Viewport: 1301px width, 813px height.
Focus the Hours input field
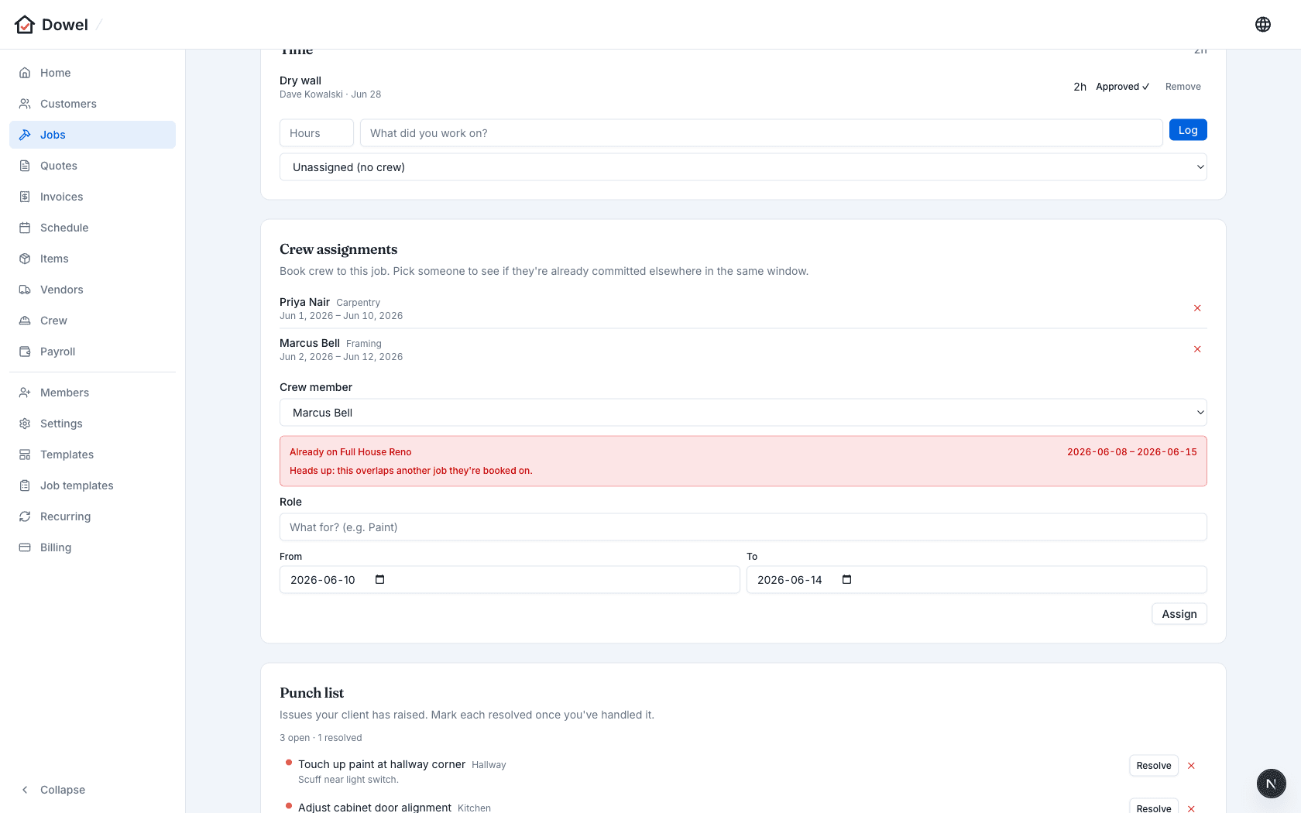coord(317,133)
